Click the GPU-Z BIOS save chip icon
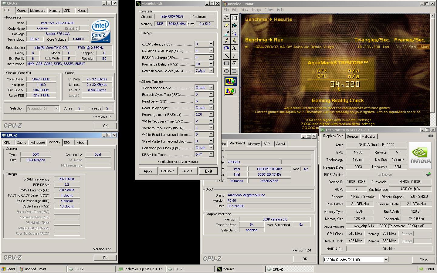 click(x=429, y=174)
